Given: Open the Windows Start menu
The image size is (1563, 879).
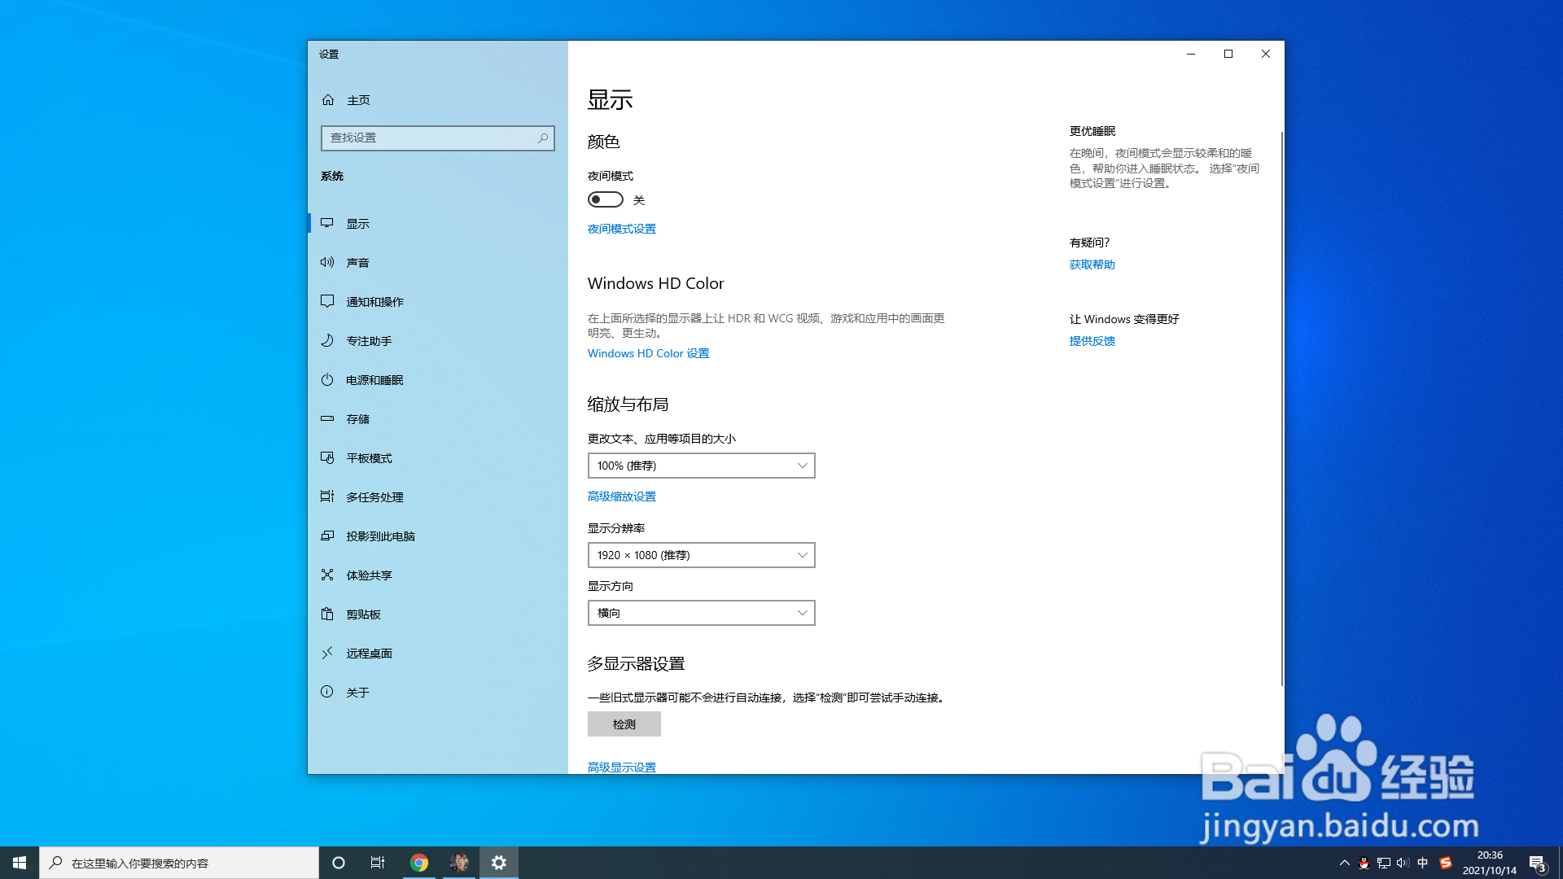Looking at the screenshot, I should click(20, 863).
